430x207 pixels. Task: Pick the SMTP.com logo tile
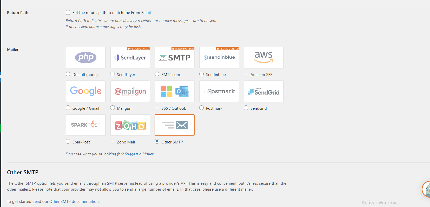click(x=175, y=58)
